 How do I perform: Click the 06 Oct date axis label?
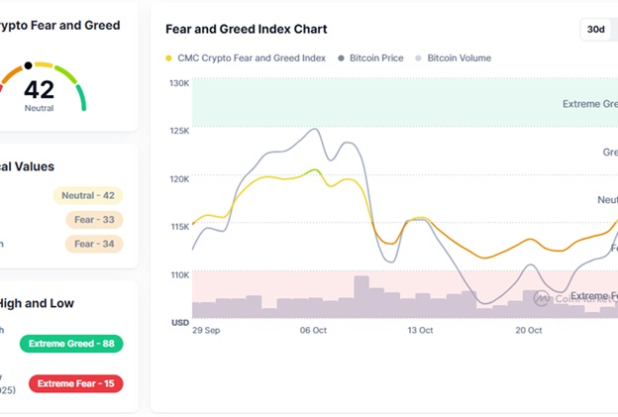313,331
